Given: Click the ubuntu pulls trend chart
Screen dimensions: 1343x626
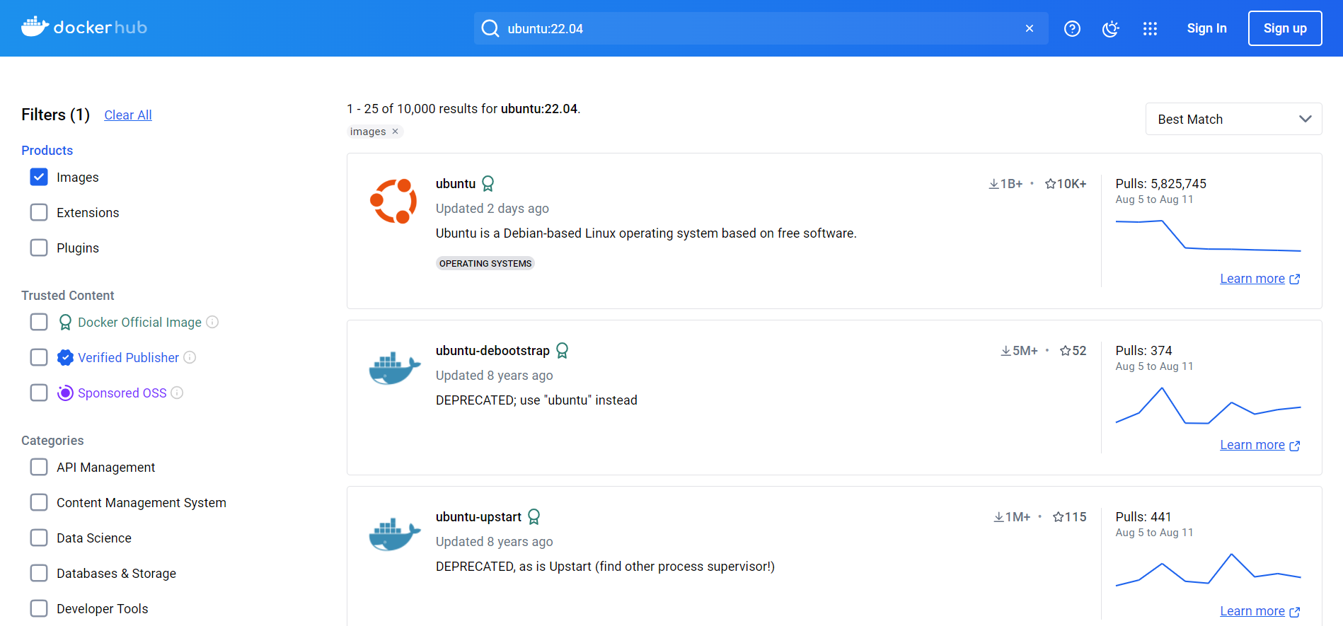Looking at the screenshot, I should point(1208,236).
